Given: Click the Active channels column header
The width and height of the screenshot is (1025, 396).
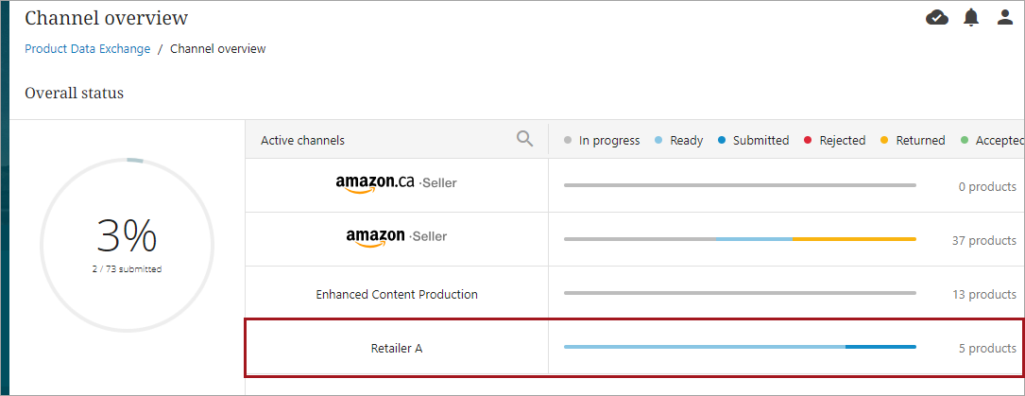Looking at the screenshot, I should point(302,141).
